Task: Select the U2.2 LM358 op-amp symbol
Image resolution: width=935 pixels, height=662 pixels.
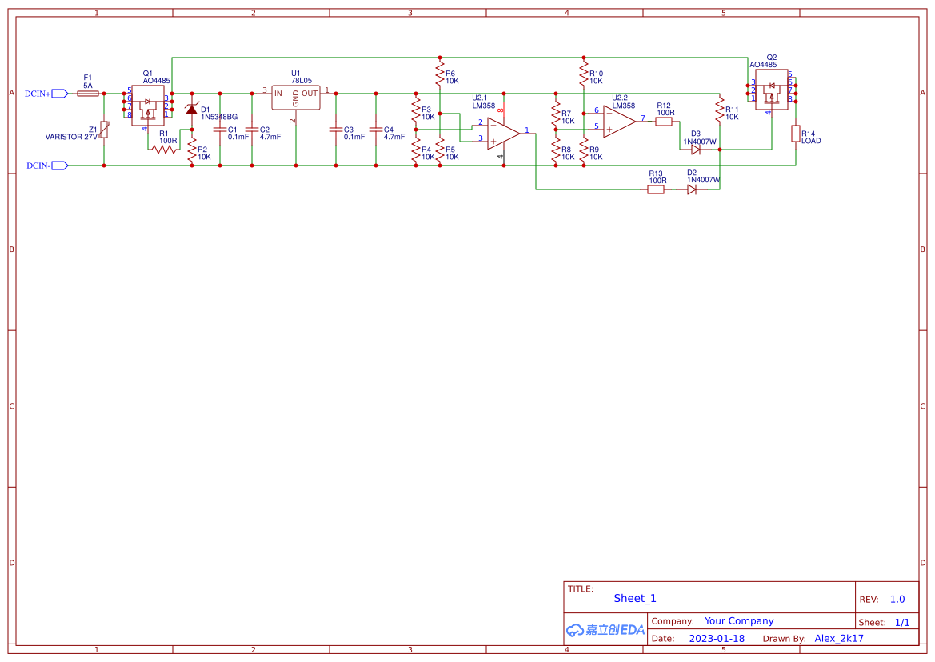Action: [620, 122]
